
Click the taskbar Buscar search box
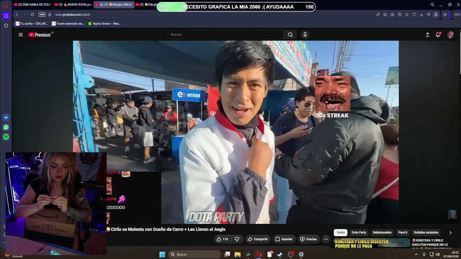[x=195, y=254]
